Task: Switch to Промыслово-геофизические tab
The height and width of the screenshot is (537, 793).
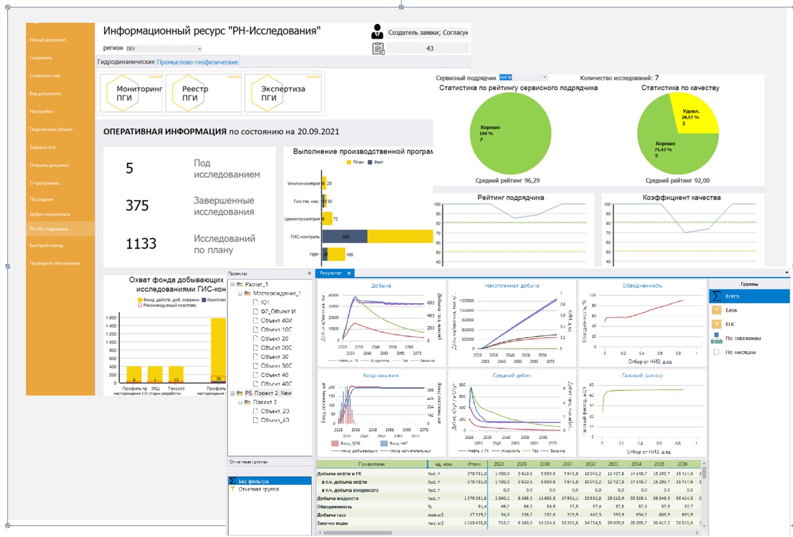Action: tap(197, 62)
